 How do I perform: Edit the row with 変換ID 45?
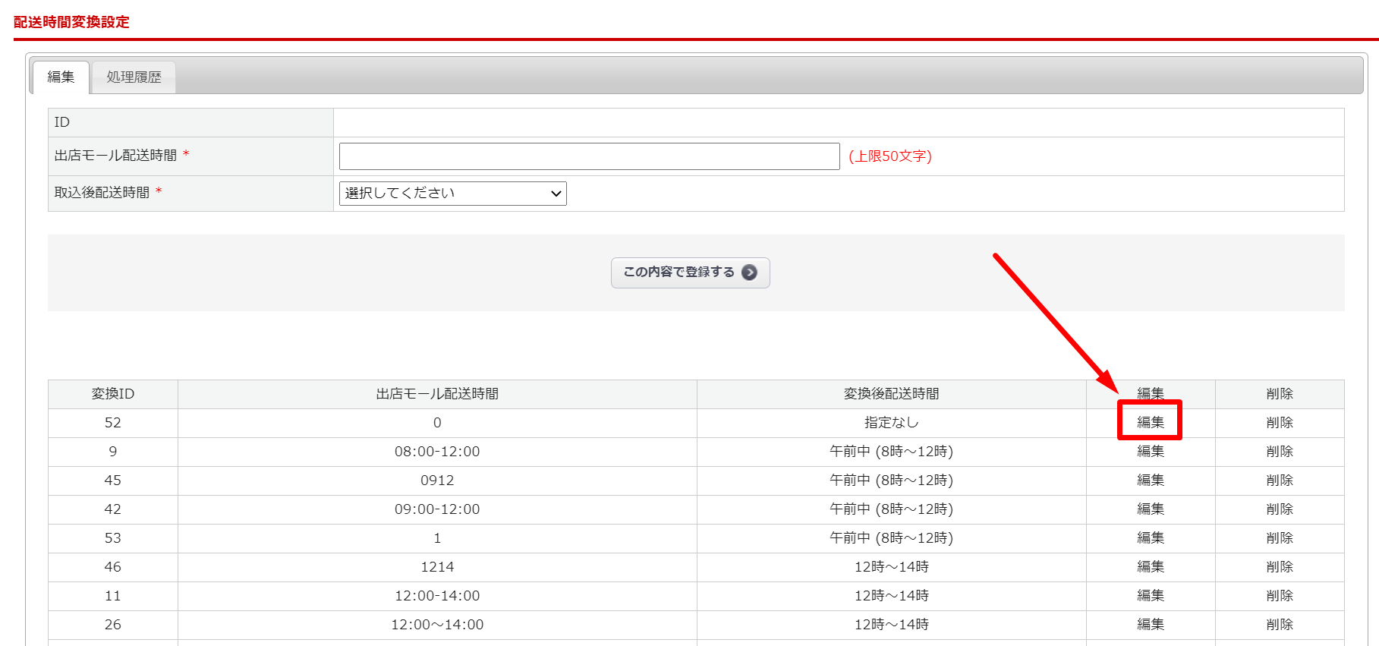1150,481
